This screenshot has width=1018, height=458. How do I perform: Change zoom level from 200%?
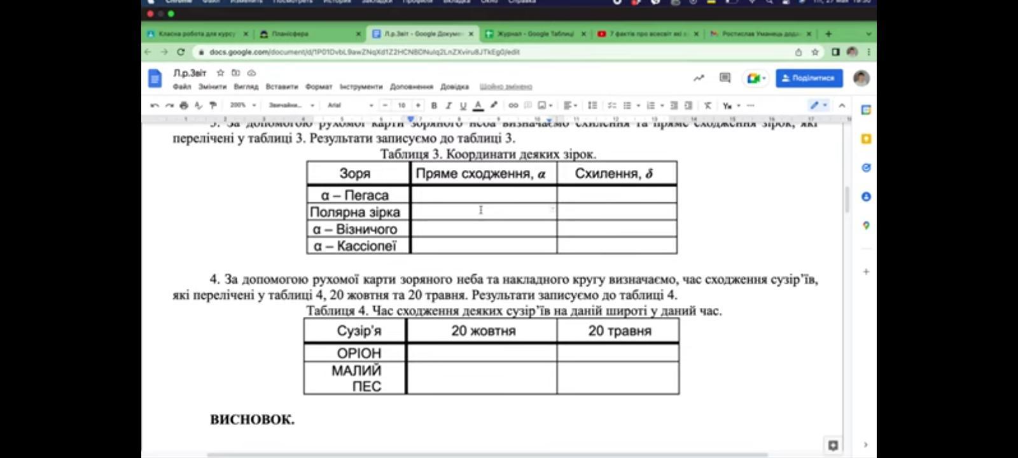point(243,106)
